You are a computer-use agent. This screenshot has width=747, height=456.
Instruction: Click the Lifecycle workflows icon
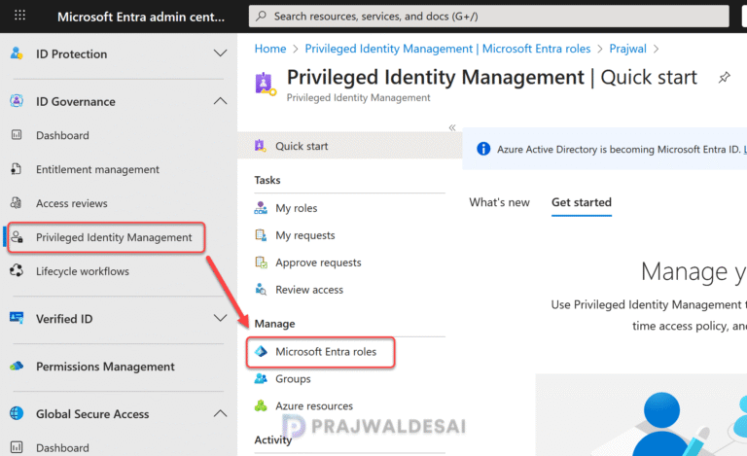click(17, 271)
